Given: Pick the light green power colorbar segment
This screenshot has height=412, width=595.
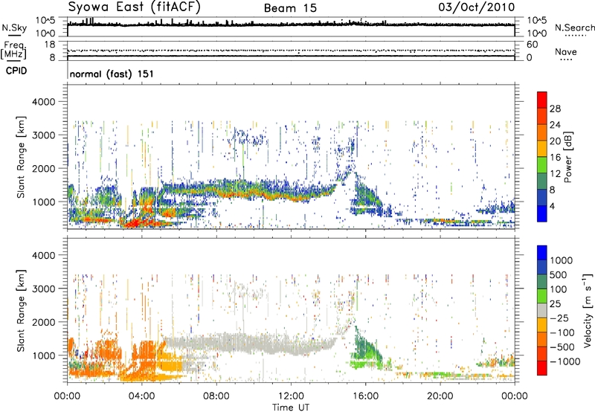Looking at the screenshot, I should 542,165.
